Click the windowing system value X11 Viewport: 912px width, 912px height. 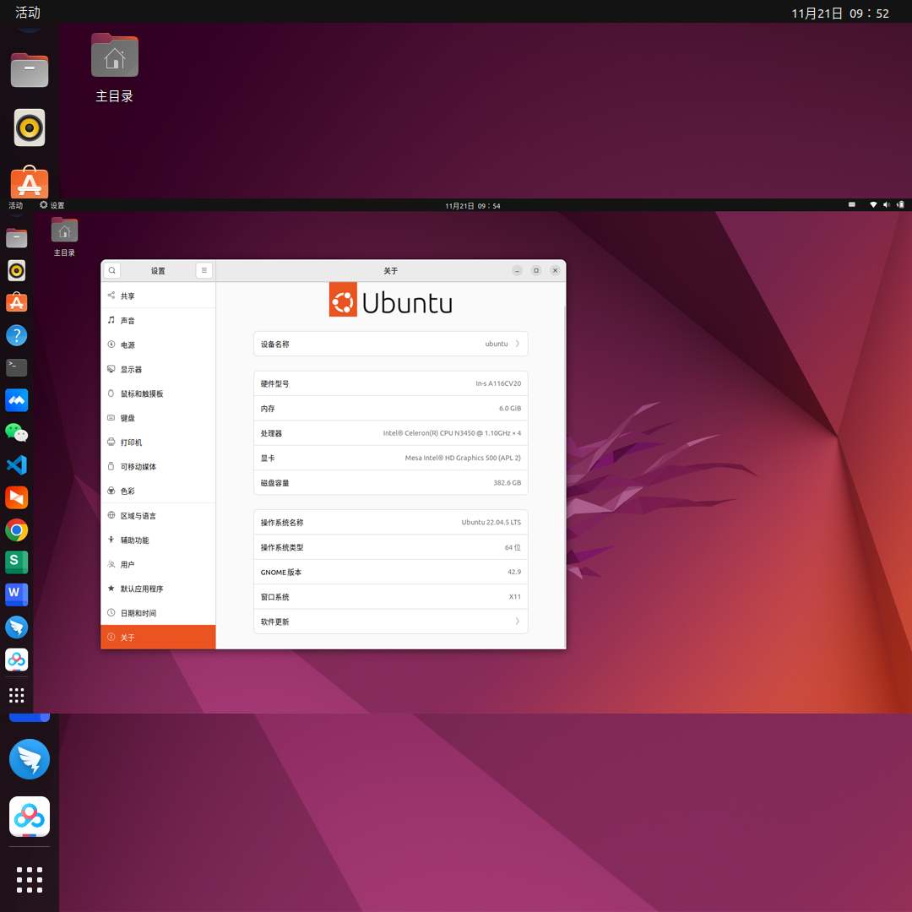coord(515,597)
